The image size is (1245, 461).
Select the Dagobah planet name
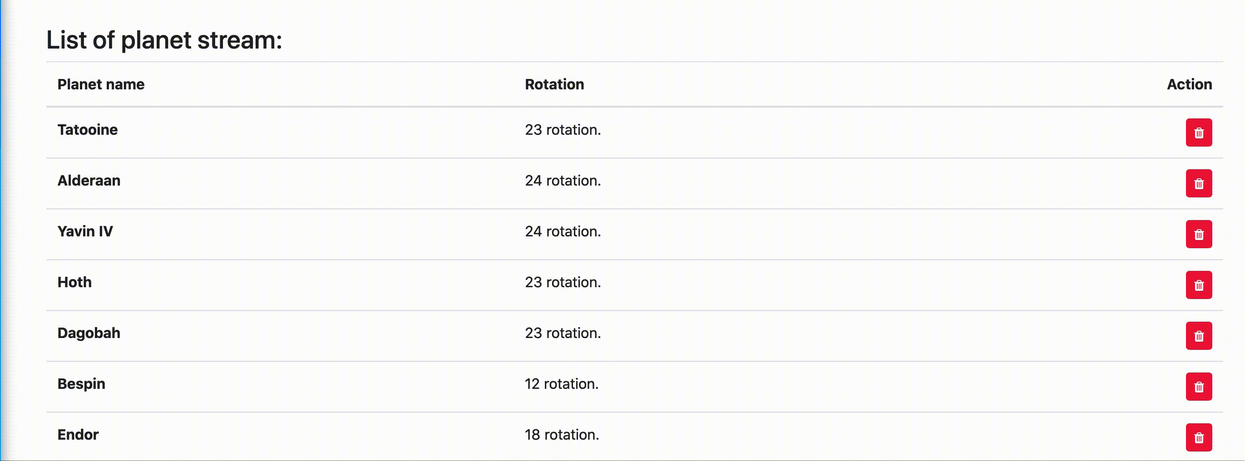tap(89, 333)
